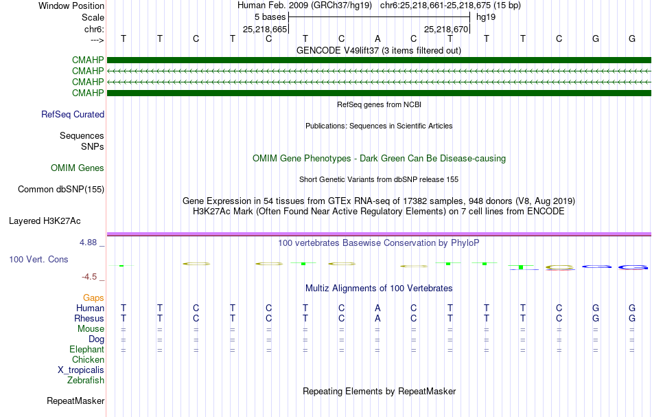Image resolution: width=652 pixels, height=417 pixels.
Task: Select the Elephant alignment row label
Action: 87,349
